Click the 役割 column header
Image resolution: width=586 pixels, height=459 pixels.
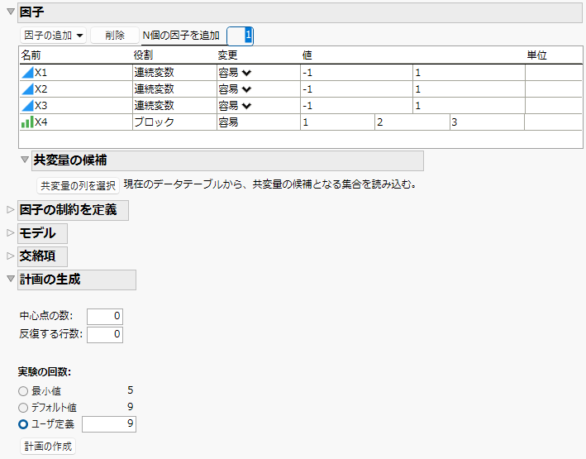click(x=143, y=55)
